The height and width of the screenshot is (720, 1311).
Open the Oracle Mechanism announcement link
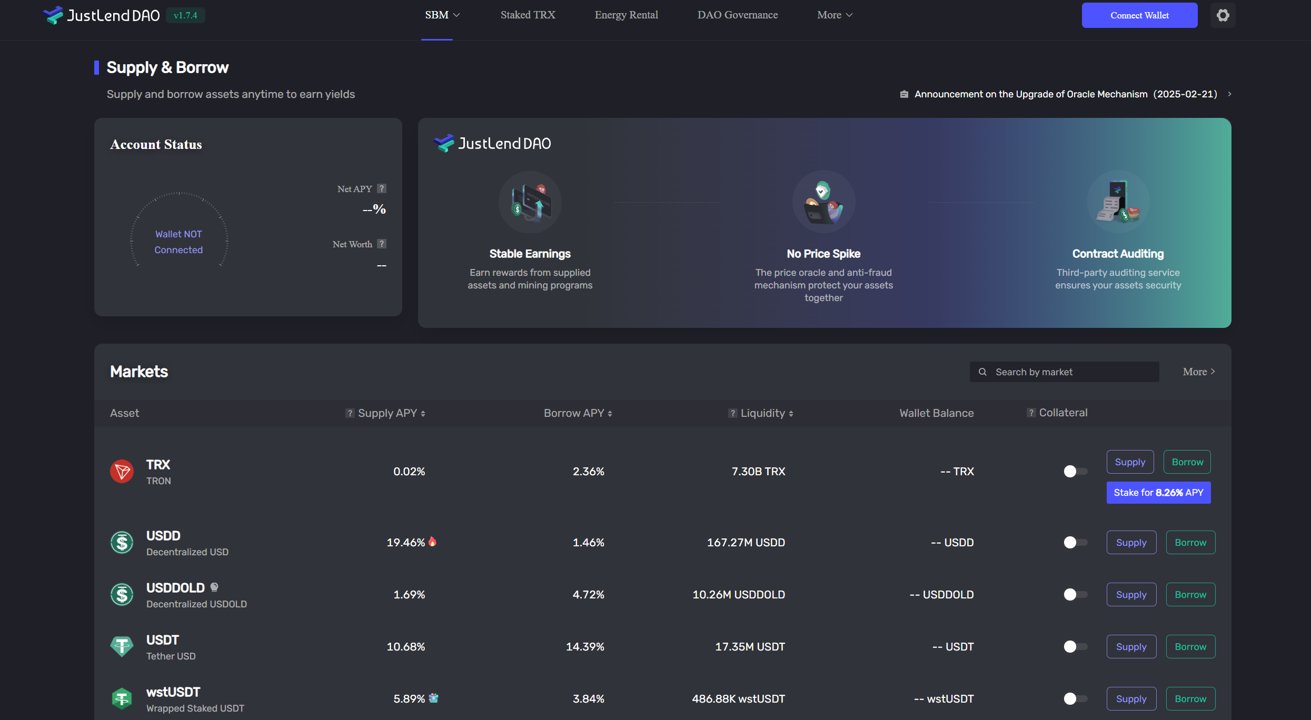(1066, 94)
